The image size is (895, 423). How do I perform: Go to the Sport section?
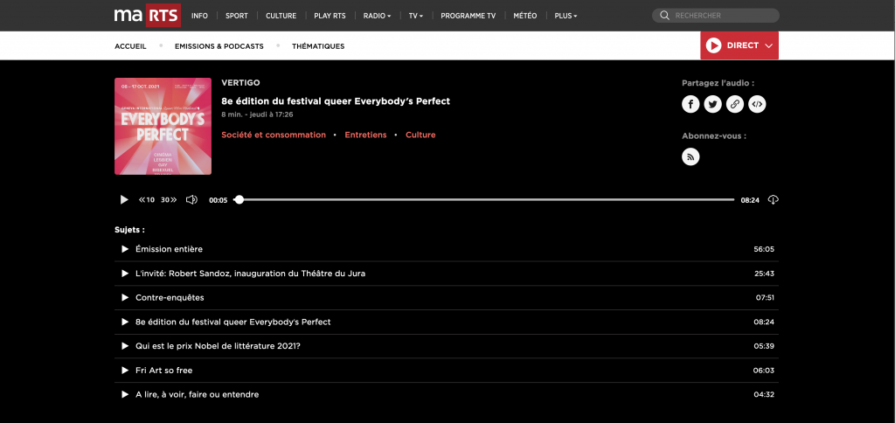pyautogui.click(x=236, y=16)
